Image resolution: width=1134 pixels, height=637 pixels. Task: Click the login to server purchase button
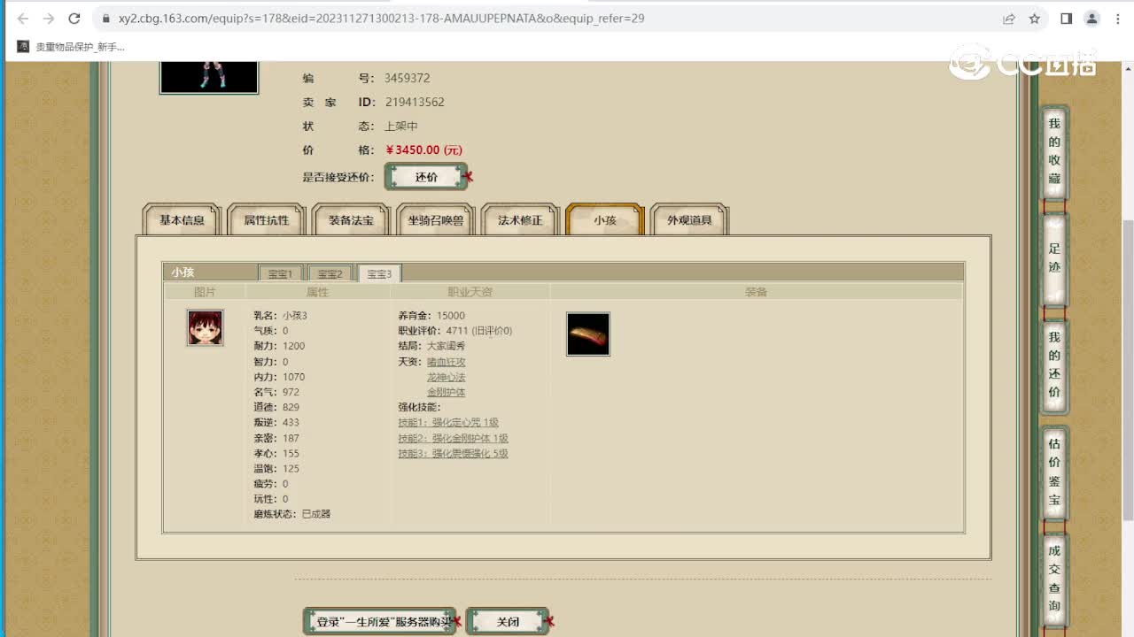pyautogui.click(x=381, y=622)
